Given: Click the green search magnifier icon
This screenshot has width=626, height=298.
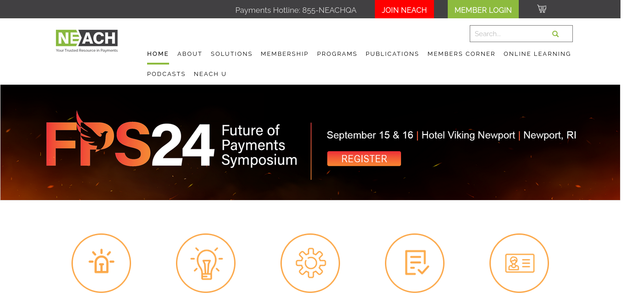Looking at the screenshot, I should [x=555, y=34].
